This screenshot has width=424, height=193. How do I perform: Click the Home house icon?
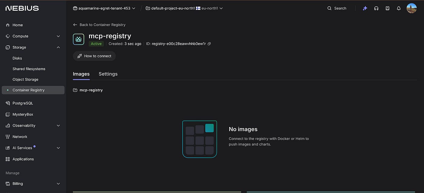coord(8,25)
